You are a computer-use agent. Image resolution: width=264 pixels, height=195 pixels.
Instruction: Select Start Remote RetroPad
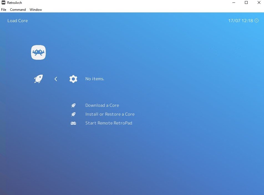click(109, 123)
